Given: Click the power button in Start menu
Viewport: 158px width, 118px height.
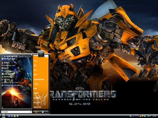Looking at the screenshot, I should 36,112.
